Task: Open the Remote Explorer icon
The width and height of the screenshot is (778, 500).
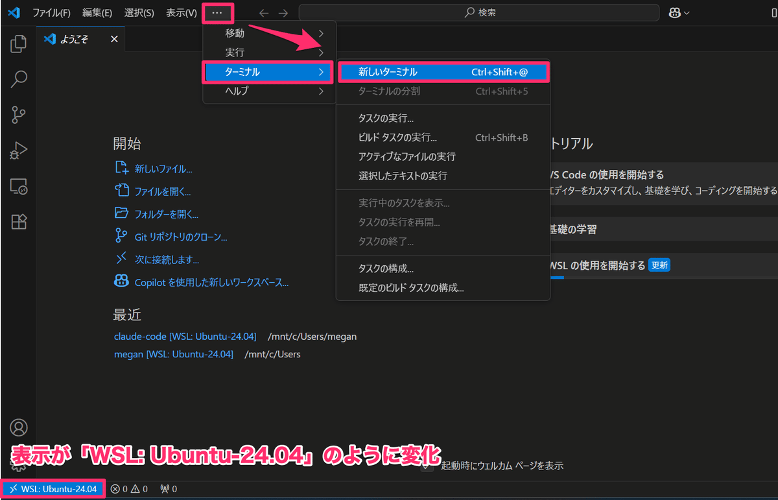Action: [x=18, y=186]
